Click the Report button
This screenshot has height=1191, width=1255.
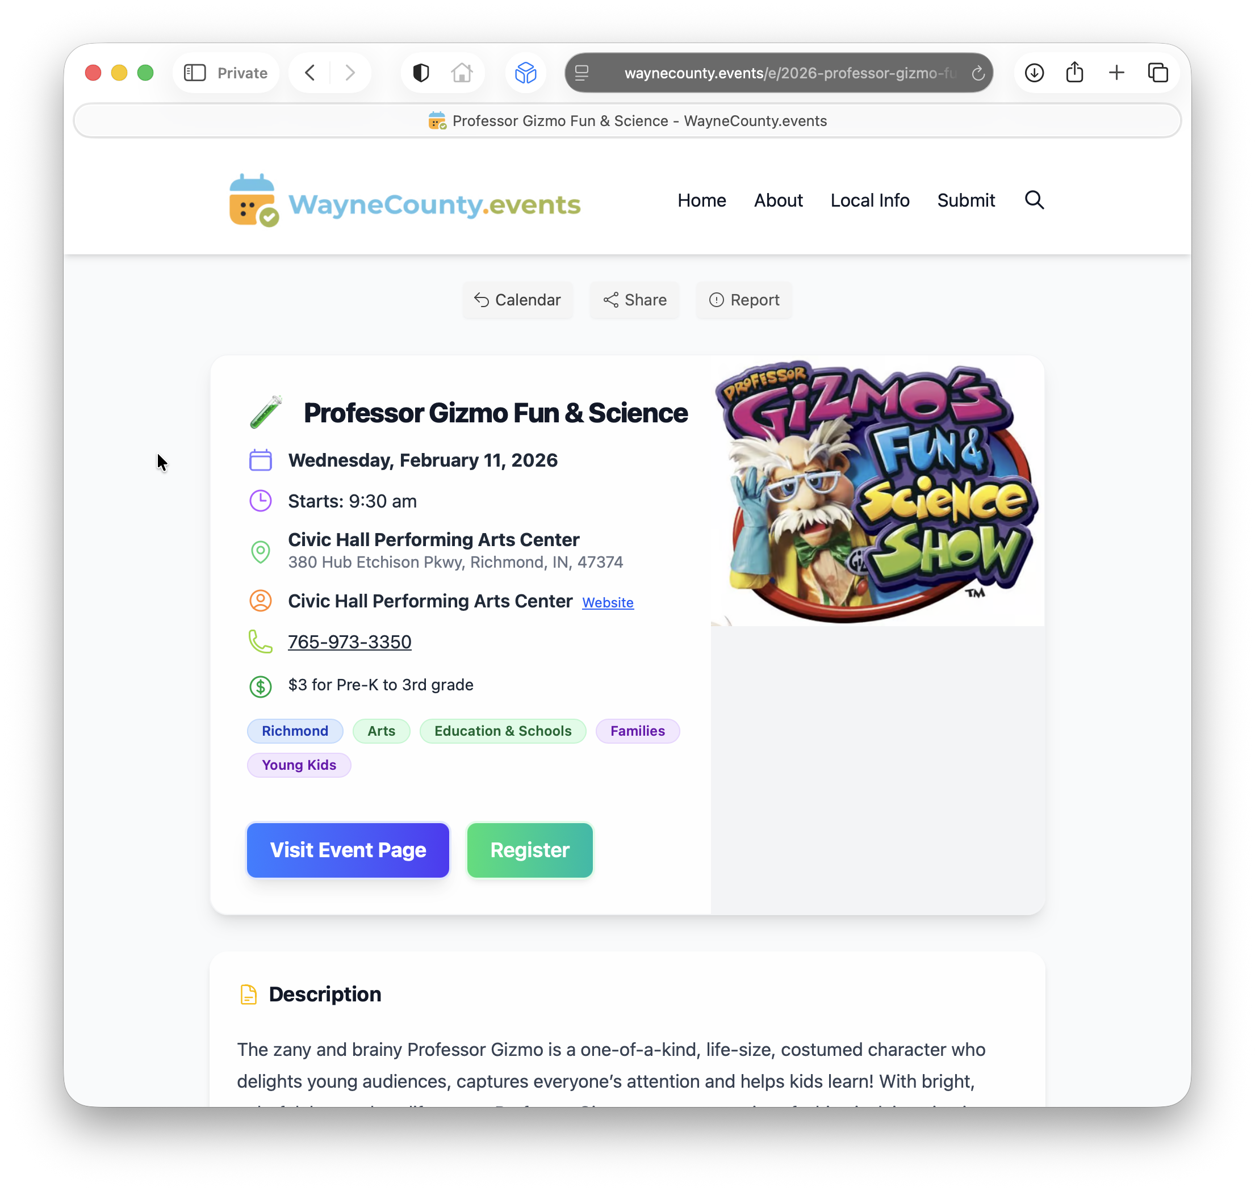point(744,300)
